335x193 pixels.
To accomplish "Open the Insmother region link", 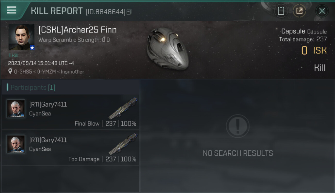I will point(73,72).
